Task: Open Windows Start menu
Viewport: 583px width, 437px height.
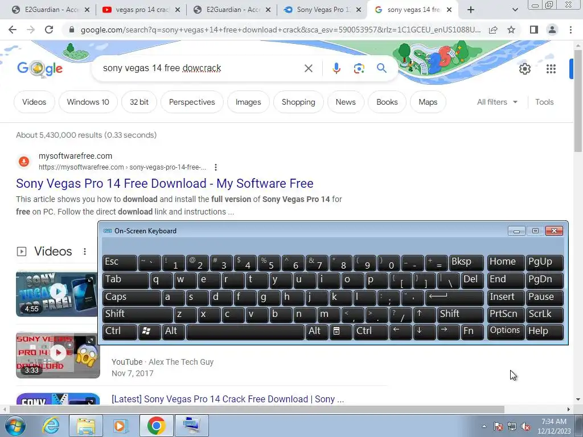Action: pos(15,426)
